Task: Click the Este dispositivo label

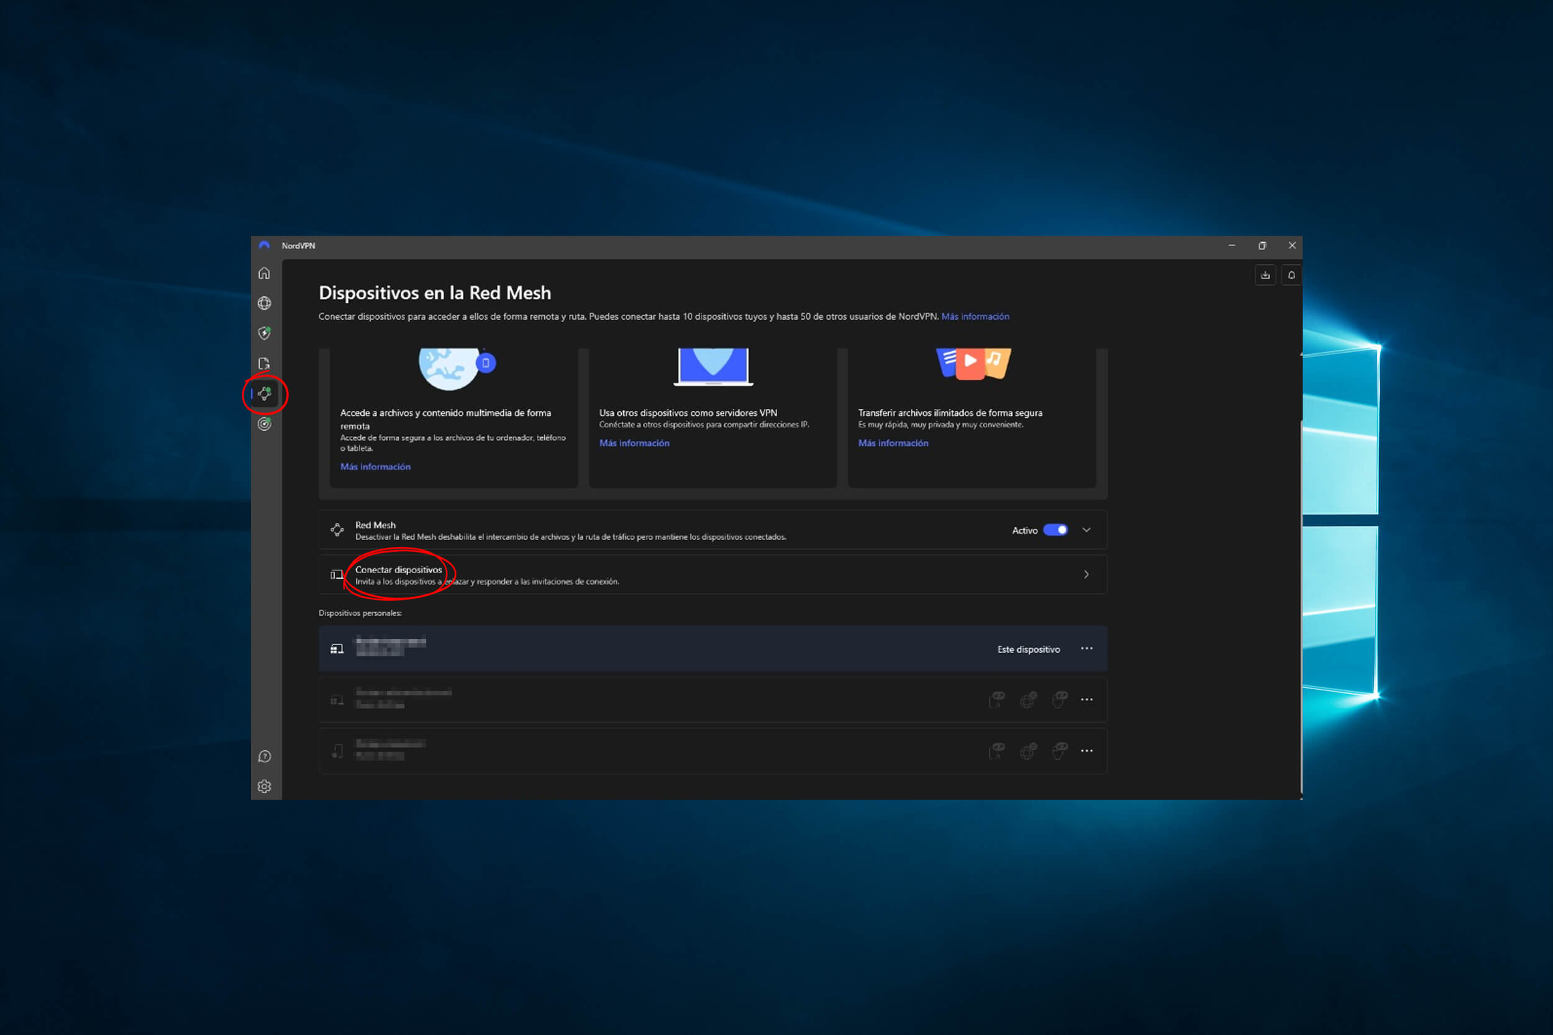Action: coord(1029,649)
